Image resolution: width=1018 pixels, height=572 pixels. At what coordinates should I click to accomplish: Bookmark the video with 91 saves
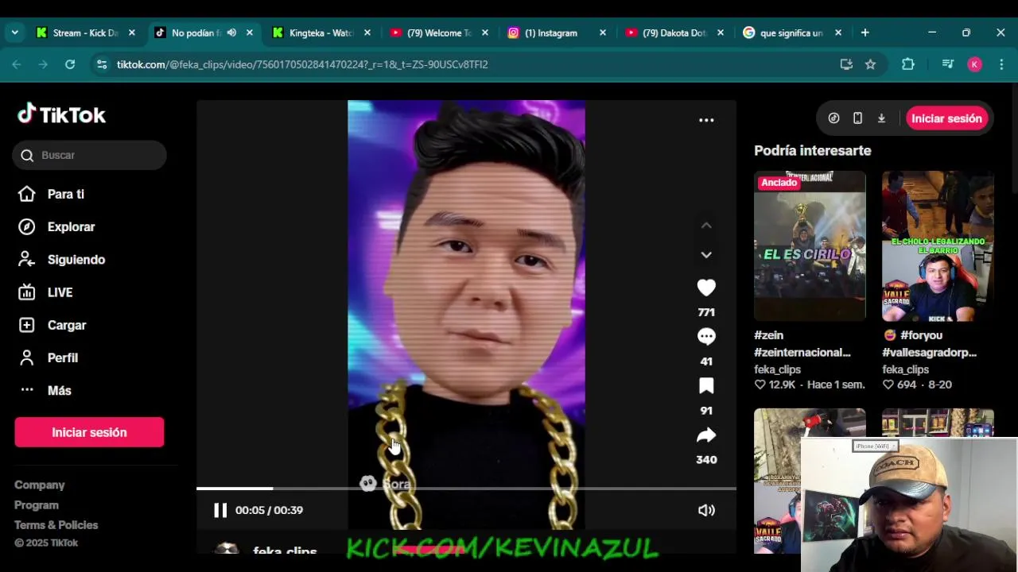(706, 386)
